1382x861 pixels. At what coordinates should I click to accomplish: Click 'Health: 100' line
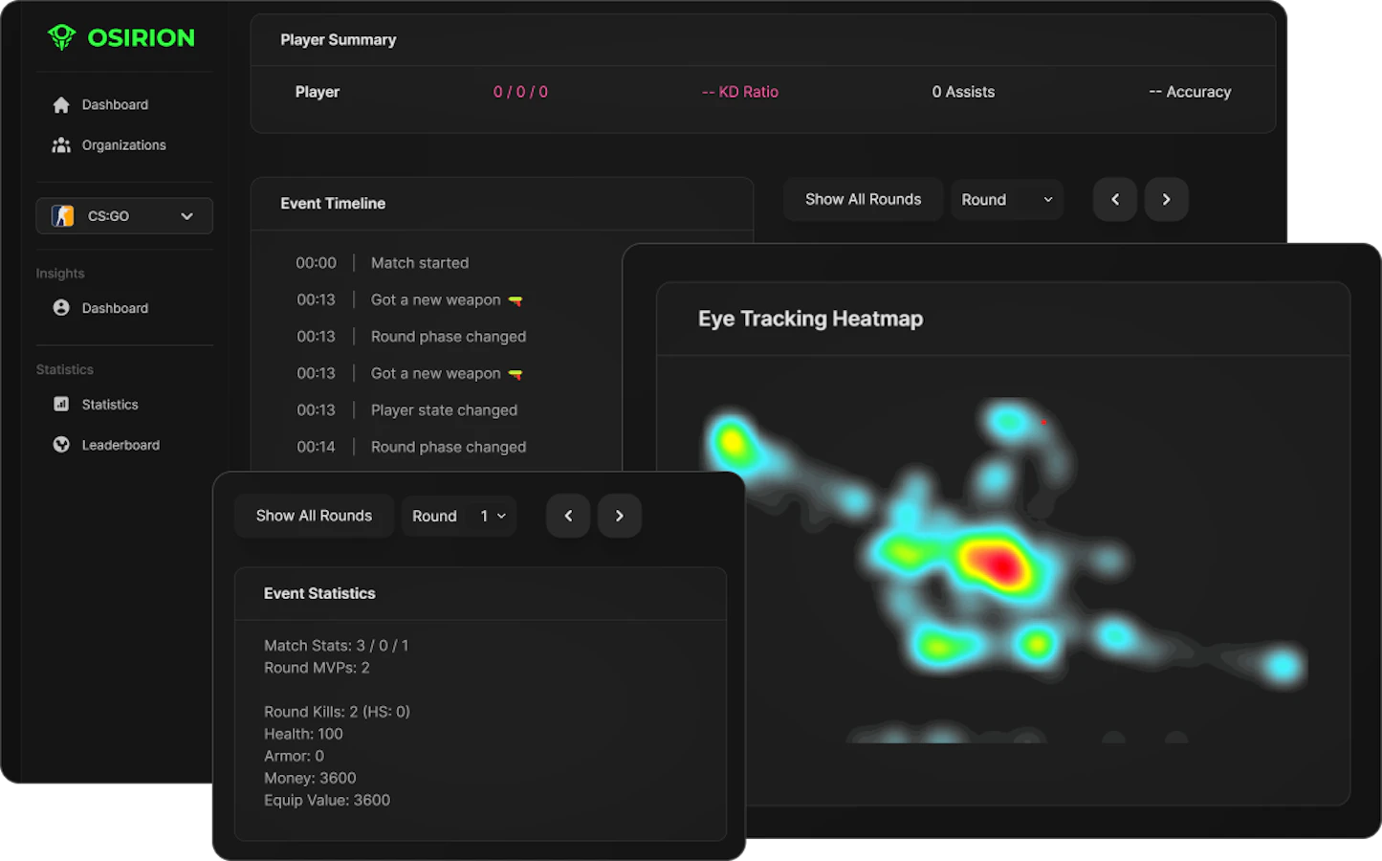(x=303, y=734)
